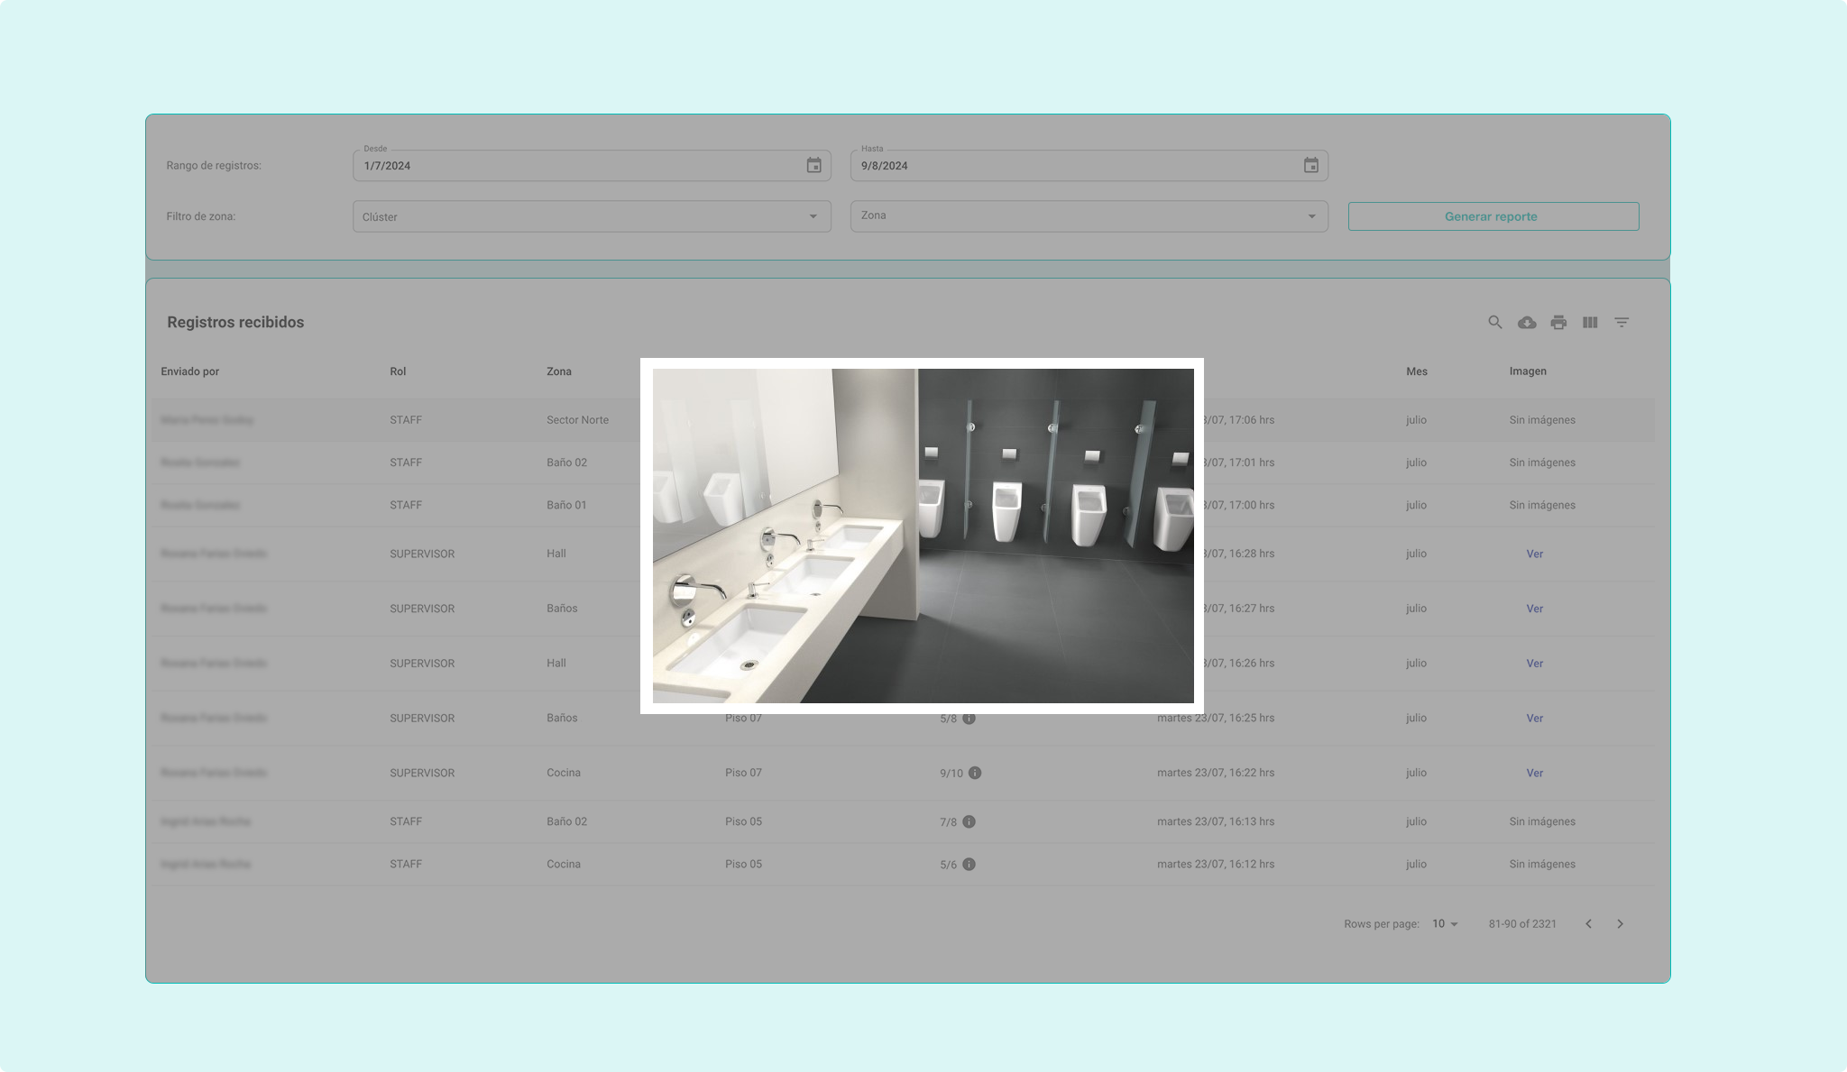The image size is (1847, 1072).
Task: Open the rows per page selector
Action: click(x=1445, y=924)
